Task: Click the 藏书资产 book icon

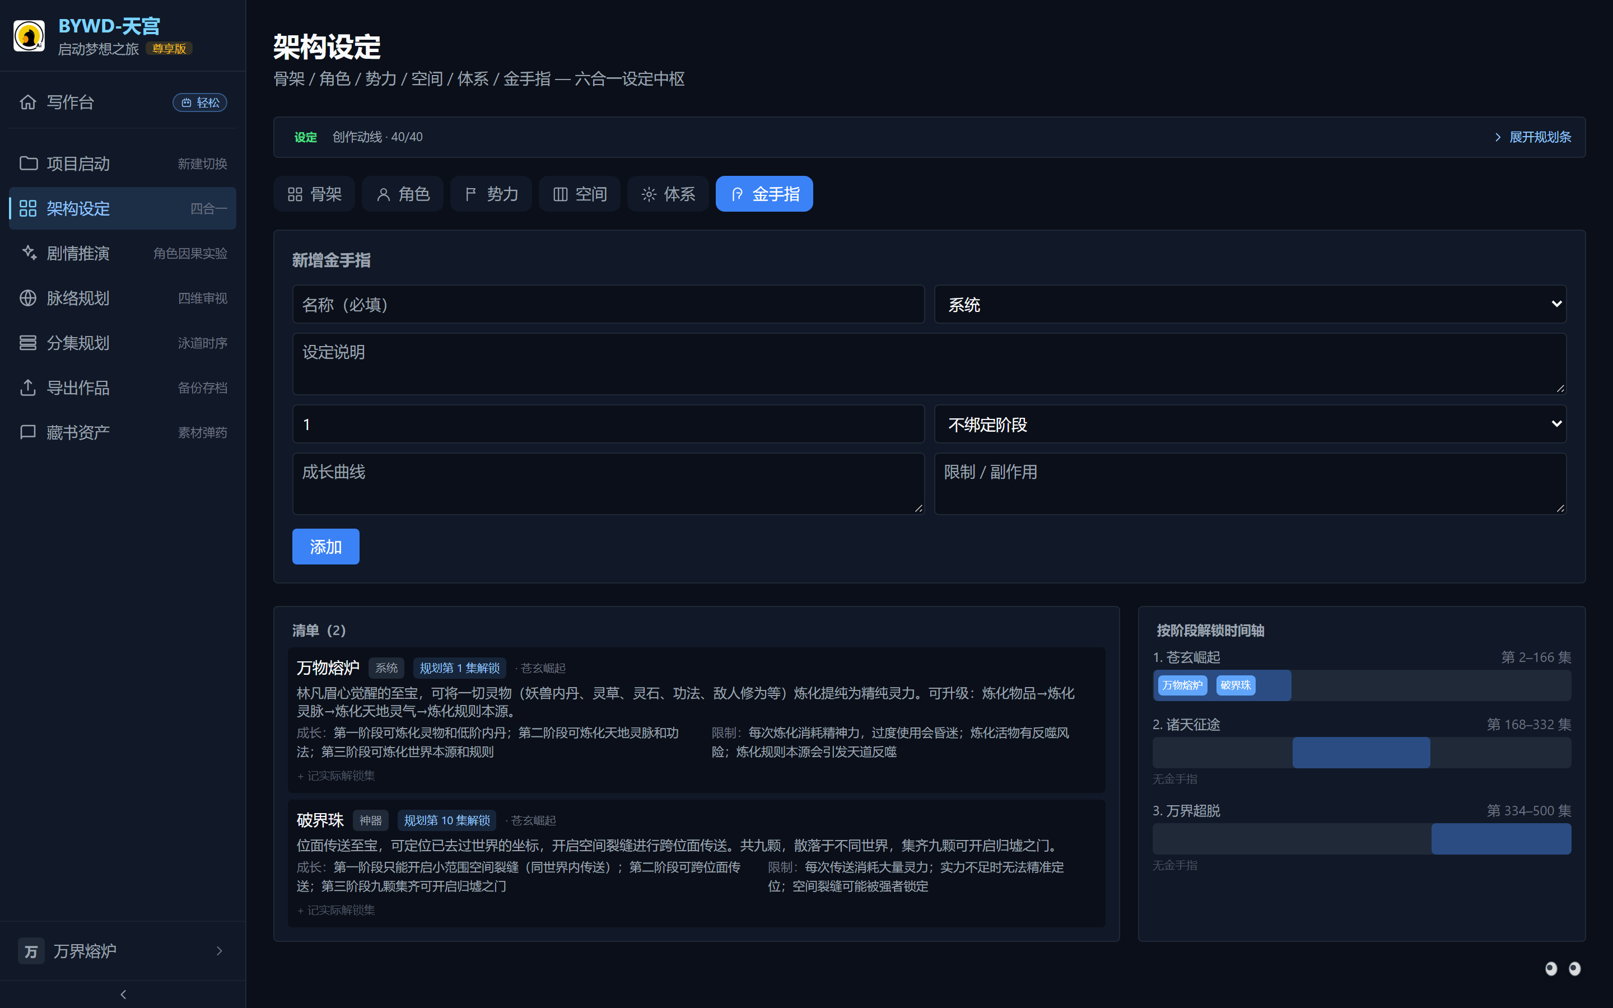Action: (28, 432)
